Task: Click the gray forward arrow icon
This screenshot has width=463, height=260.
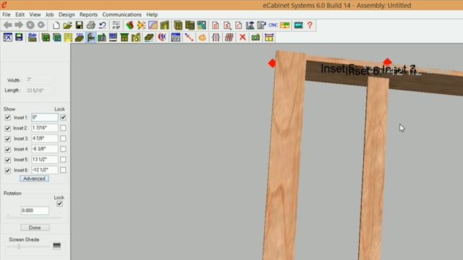Action: click(19, 25)
